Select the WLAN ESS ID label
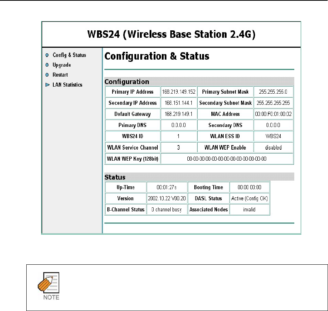This screenshot has height=311, width=328. pos(225,136)
